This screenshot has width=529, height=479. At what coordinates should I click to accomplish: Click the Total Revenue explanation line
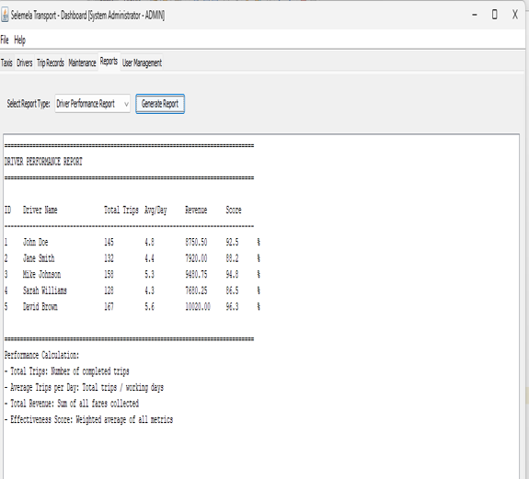pos(72,404)
